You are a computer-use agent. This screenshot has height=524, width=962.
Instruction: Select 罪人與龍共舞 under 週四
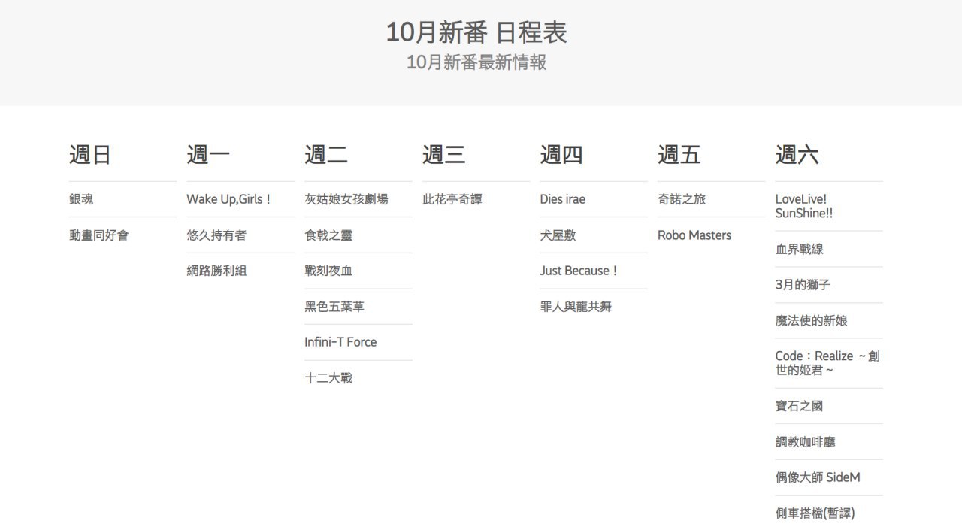pyautogui.click(x=576, y=307)
